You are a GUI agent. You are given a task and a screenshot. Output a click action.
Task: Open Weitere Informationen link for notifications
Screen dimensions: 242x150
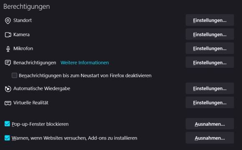pyautogui.click(x=85, y=62)
